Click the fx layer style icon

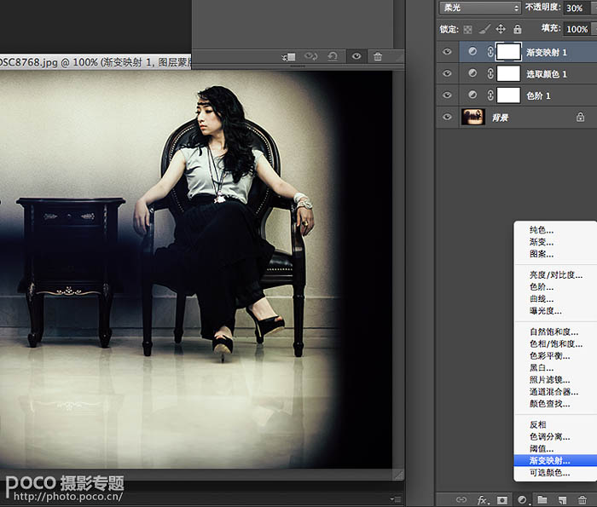pos(482,499)
